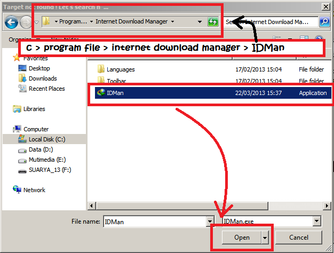Screen dimensions: 334x253
Task: Select SUARYA_13 (F:) removable drive
Action: [50, 170]
